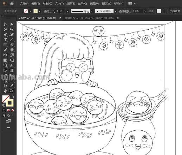This screenshot has width=182, height=155.
Task: Select the Reflect tool
Action: pos(5,55)
